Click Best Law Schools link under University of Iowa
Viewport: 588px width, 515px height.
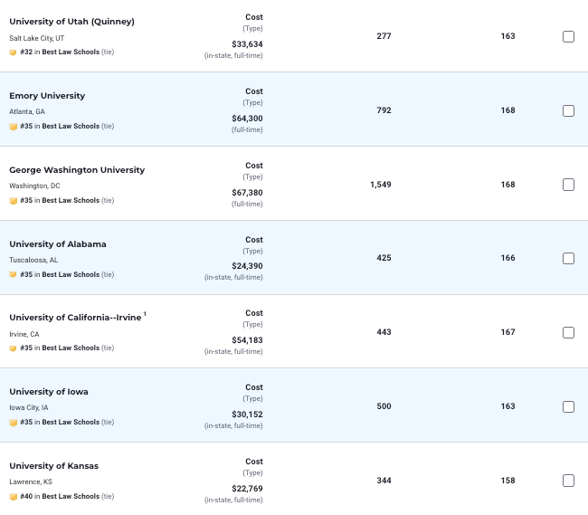[x=71, y=423]
